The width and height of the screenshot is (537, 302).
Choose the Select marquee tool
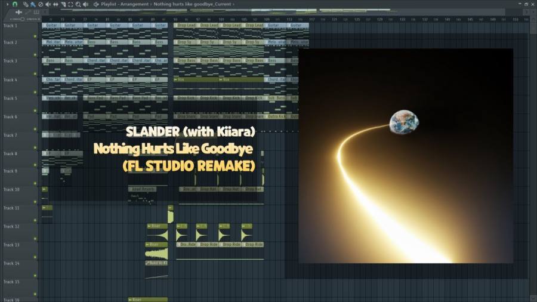point(70,4)
